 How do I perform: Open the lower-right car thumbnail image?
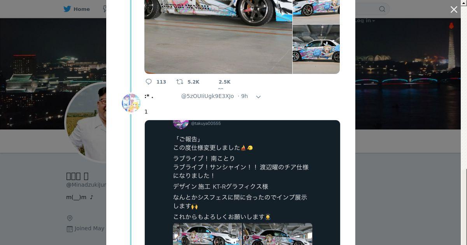(x=316, y=49)
